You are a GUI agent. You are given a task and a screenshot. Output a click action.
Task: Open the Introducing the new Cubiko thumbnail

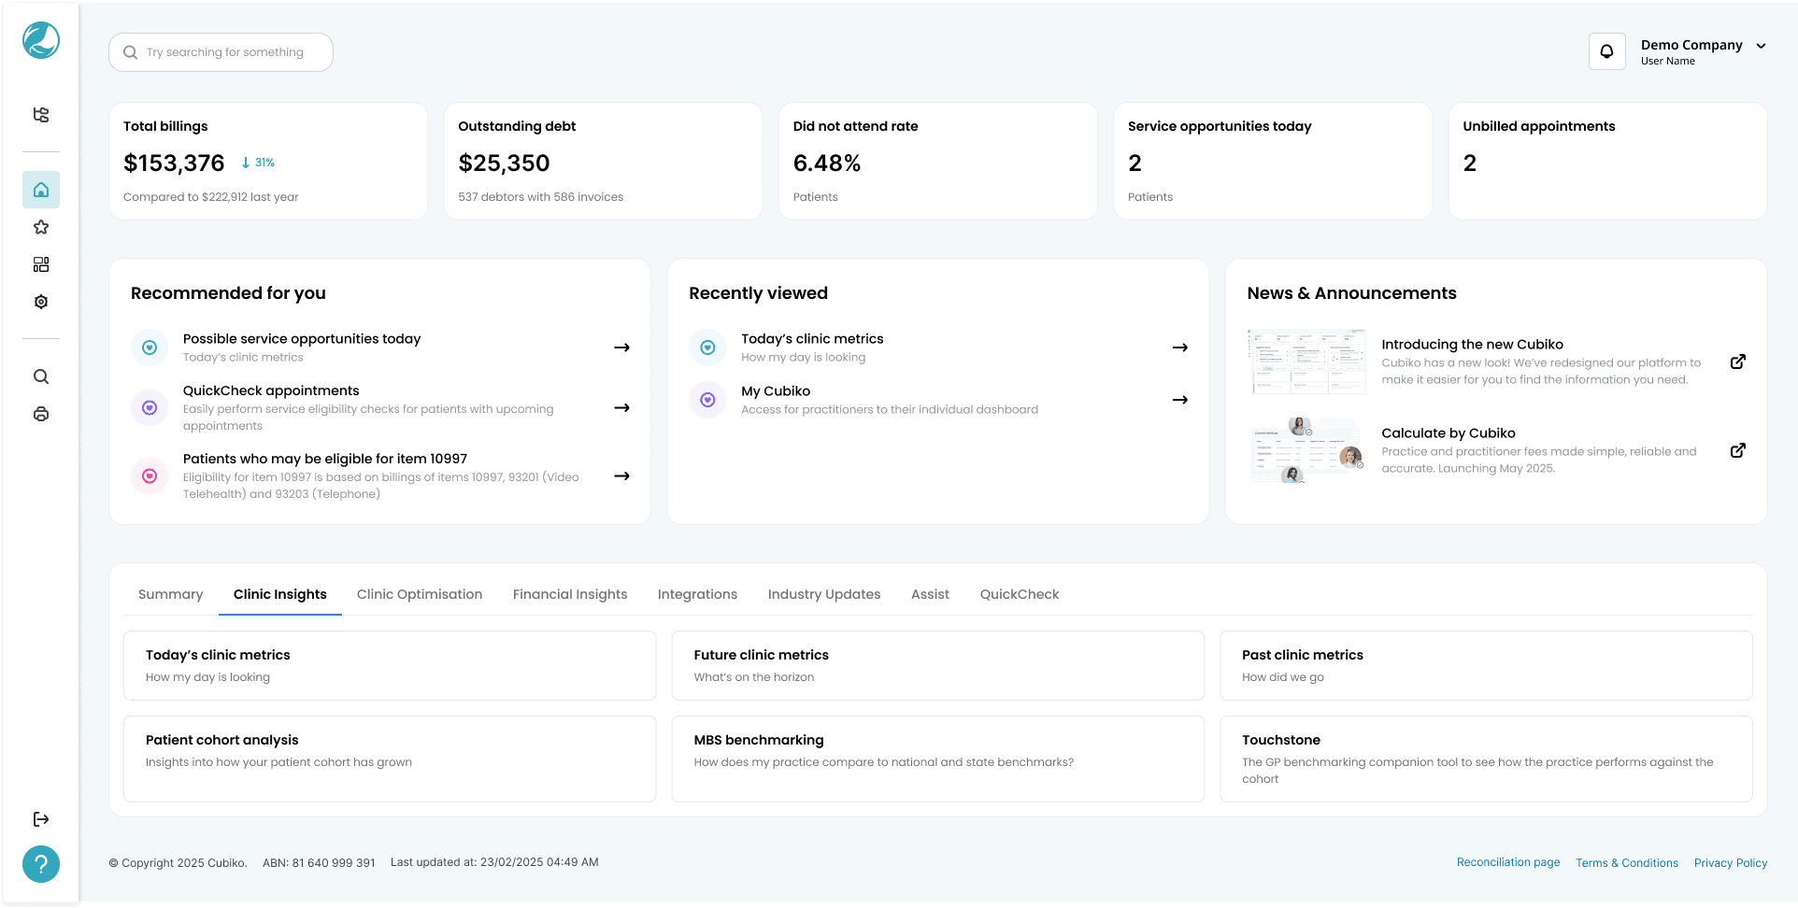pyautogui.click(x=1307, y=362)
